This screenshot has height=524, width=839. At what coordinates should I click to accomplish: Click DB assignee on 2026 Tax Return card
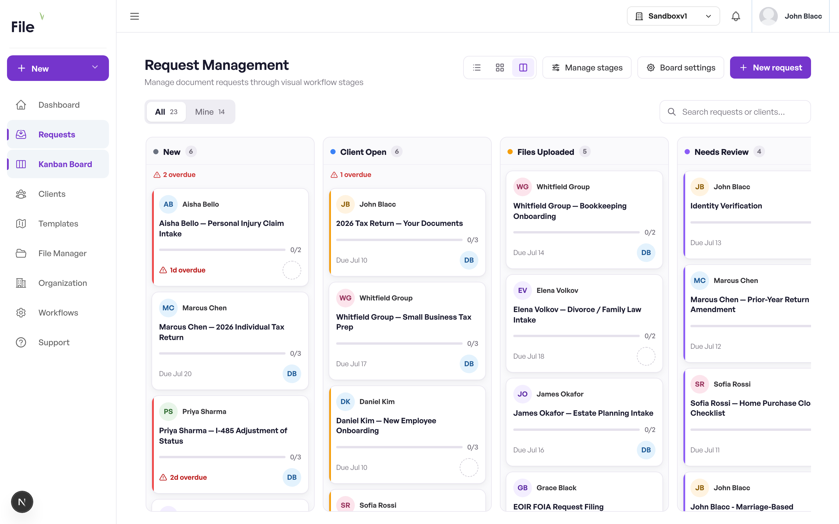(469, 260)
